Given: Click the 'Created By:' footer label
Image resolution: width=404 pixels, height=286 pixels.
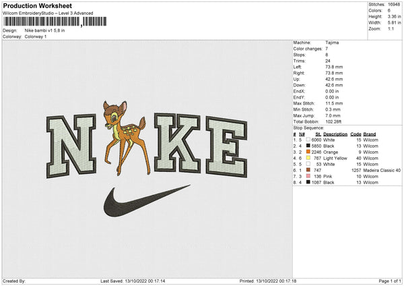Looking at the screenshot, I should pyautogui.click(x=14, y=281).
